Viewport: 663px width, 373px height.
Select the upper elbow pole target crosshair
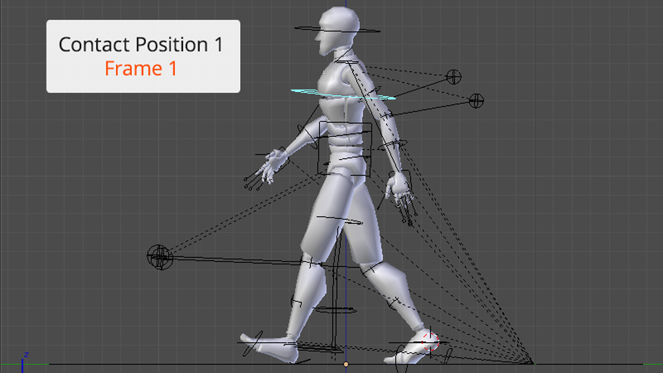point(453,77)
